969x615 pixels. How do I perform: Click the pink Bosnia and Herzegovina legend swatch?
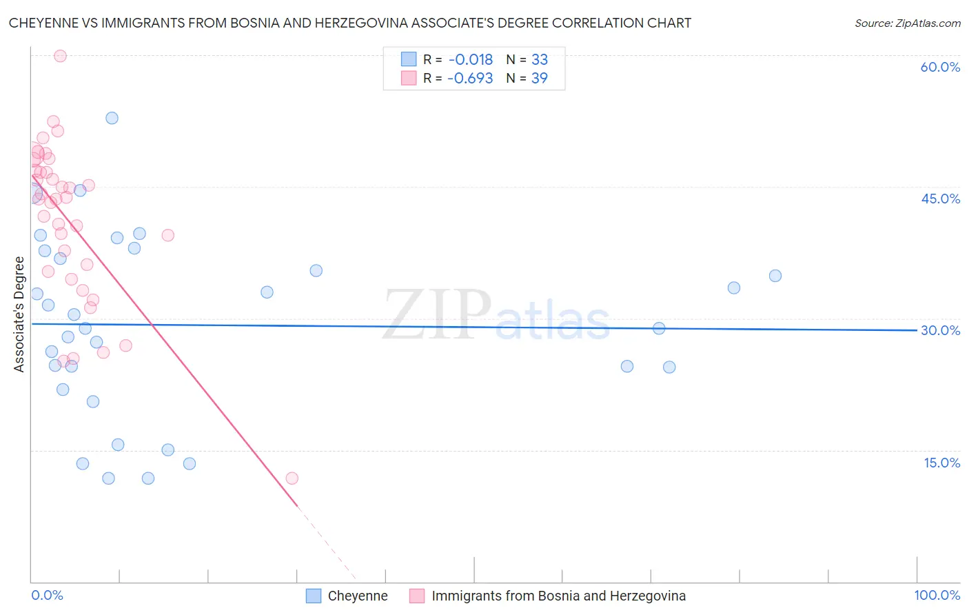pos(417,596)
